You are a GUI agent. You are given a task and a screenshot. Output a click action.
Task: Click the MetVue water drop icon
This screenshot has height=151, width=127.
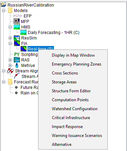17,65
